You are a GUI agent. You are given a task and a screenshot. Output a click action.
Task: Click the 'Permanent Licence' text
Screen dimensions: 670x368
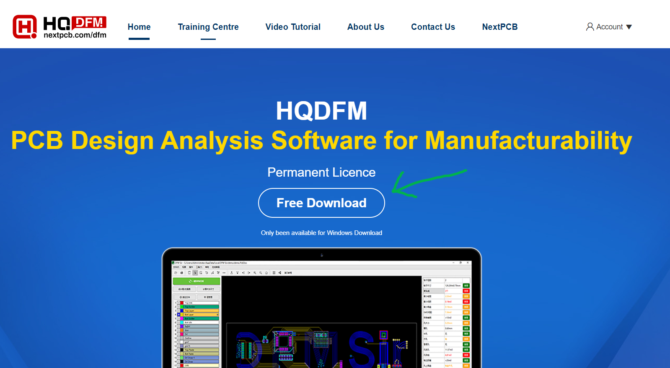tap(321, 172)
